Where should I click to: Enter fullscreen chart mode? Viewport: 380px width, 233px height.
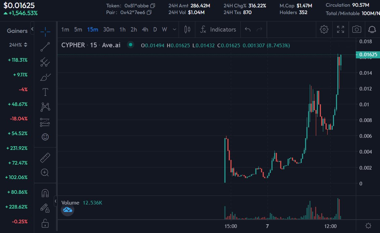click(340, 30)
